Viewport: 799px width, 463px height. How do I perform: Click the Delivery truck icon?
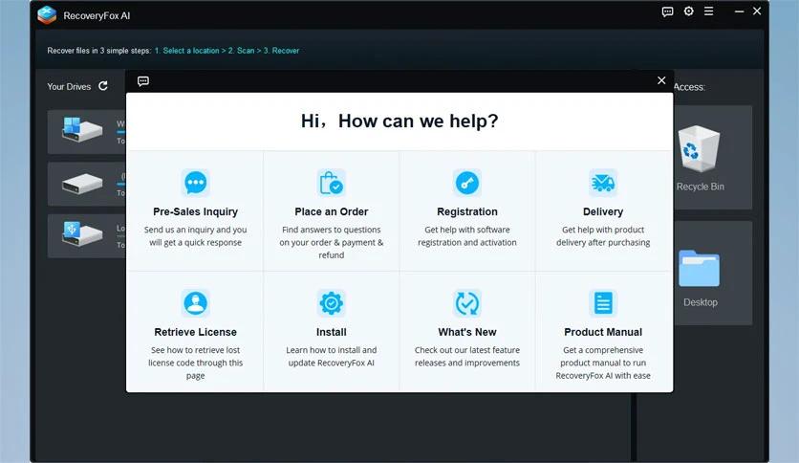pos(603,183)
